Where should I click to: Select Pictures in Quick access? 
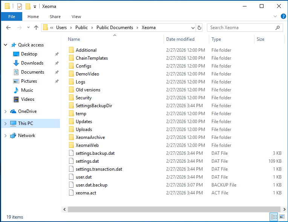29,81
